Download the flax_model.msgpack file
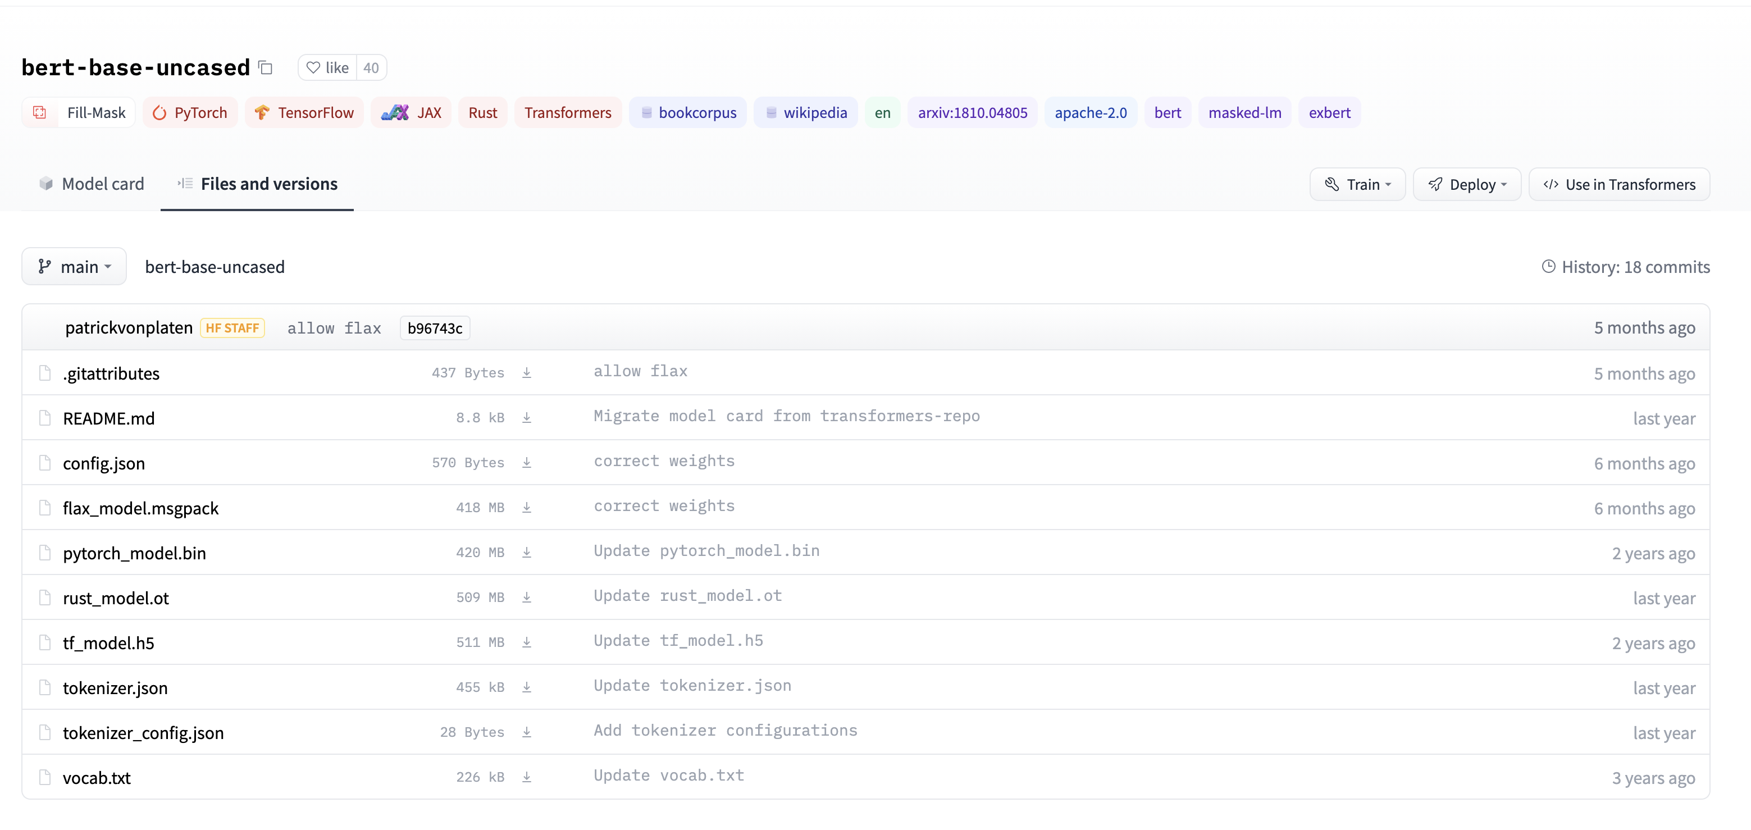 click(x=526, y=508)
